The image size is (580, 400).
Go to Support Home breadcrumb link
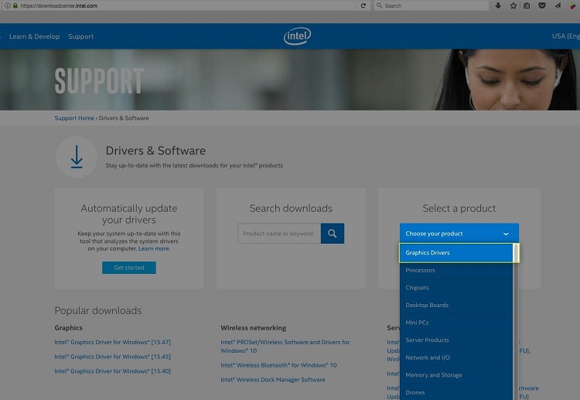(74, 118)
